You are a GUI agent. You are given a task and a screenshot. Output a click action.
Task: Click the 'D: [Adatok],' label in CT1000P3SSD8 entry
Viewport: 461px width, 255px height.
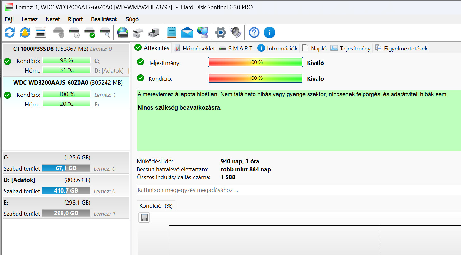[x=109, y=71]
